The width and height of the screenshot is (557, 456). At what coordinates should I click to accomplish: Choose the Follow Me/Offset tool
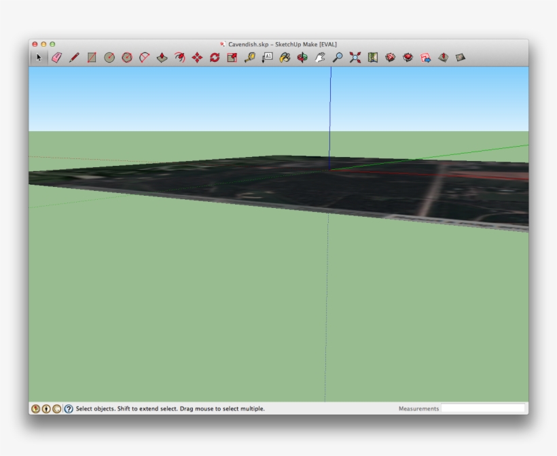[179, 58]
